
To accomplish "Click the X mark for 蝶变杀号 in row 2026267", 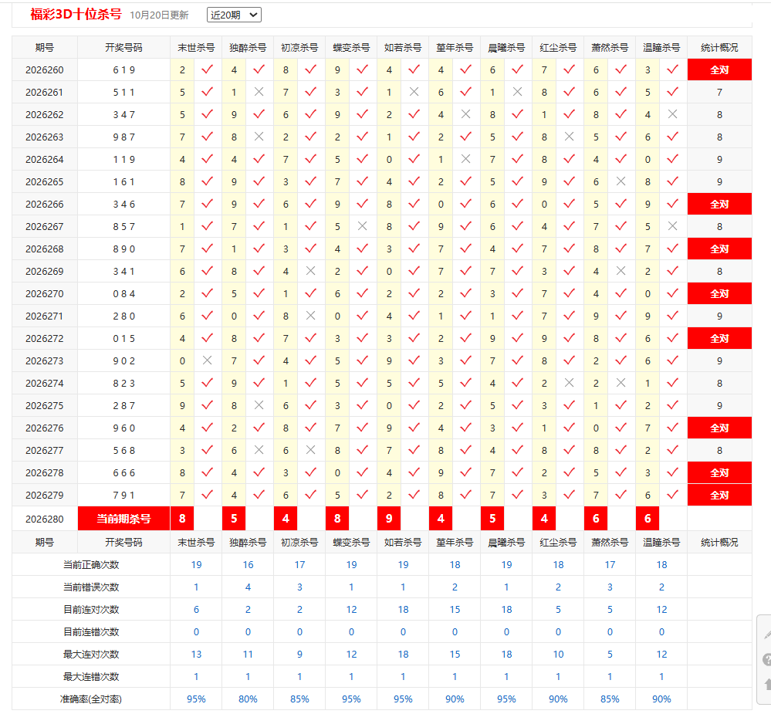I will (363, 226).
